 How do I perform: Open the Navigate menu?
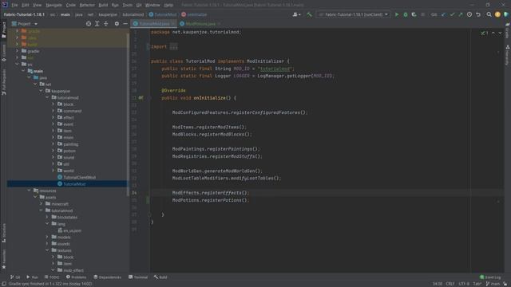(x=53, y=6)
